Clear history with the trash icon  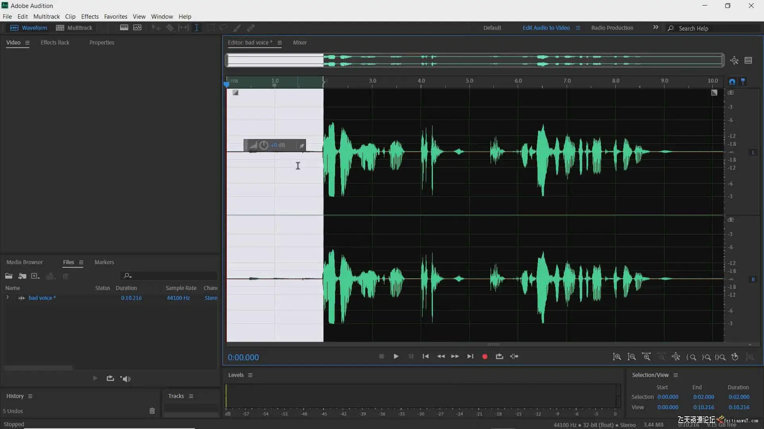(x=152, y=411)
